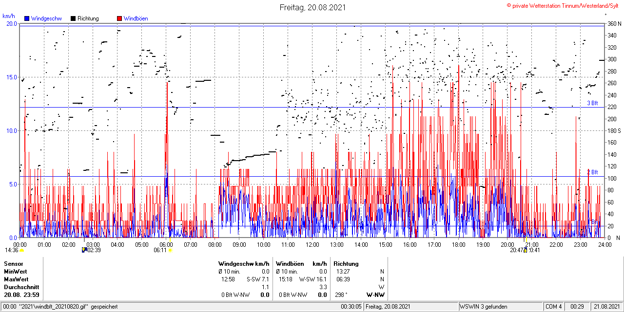Viewport: 624px width, 312px height.
Task: Select the Windböen legend label at top
Action: [136, 18]
